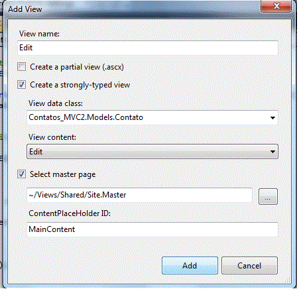299x291 pixels.
Task: Click the View name text field
Action: pos(148,48)
